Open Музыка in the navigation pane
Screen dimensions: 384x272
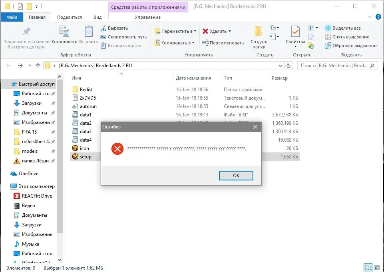point(26,244)
